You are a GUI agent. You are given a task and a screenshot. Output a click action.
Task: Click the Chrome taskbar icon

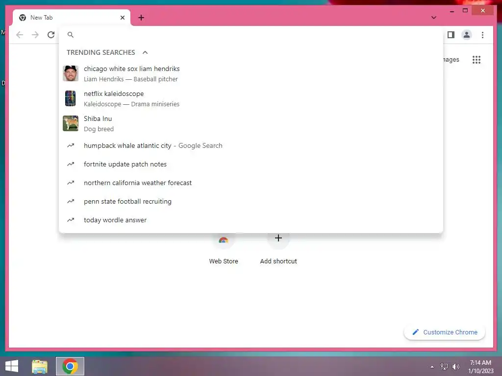70,366
